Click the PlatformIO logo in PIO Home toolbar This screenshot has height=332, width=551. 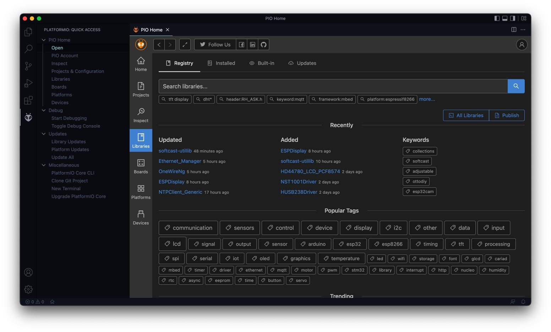[x=141, y=44]
